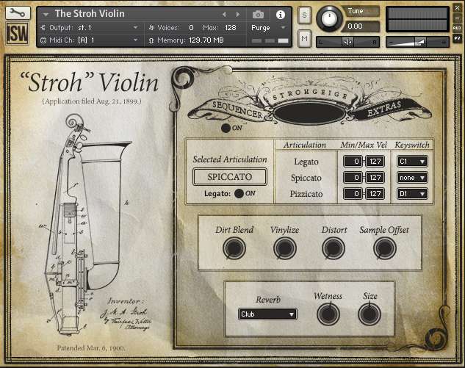Screen dimensions: 465x368
Task: Open the Purge dropdown menu
Action: (268, 28)
